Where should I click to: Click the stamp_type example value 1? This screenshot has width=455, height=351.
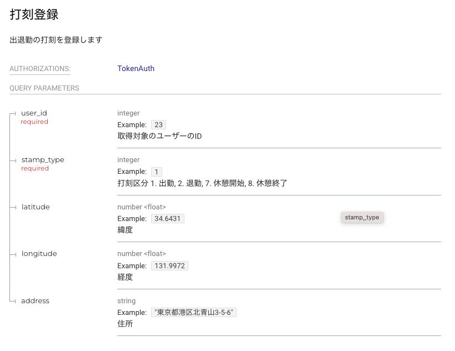(157, 172)
